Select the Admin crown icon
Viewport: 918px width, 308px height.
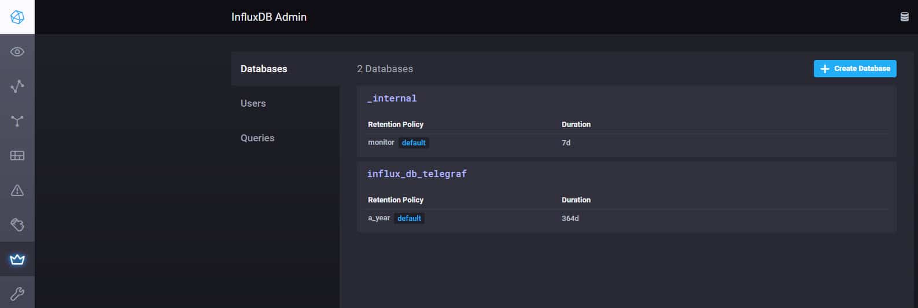17,260
